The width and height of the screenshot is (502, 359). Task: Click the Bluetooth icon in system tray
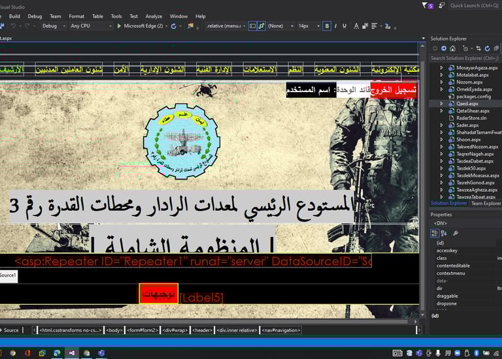[477, 353]
